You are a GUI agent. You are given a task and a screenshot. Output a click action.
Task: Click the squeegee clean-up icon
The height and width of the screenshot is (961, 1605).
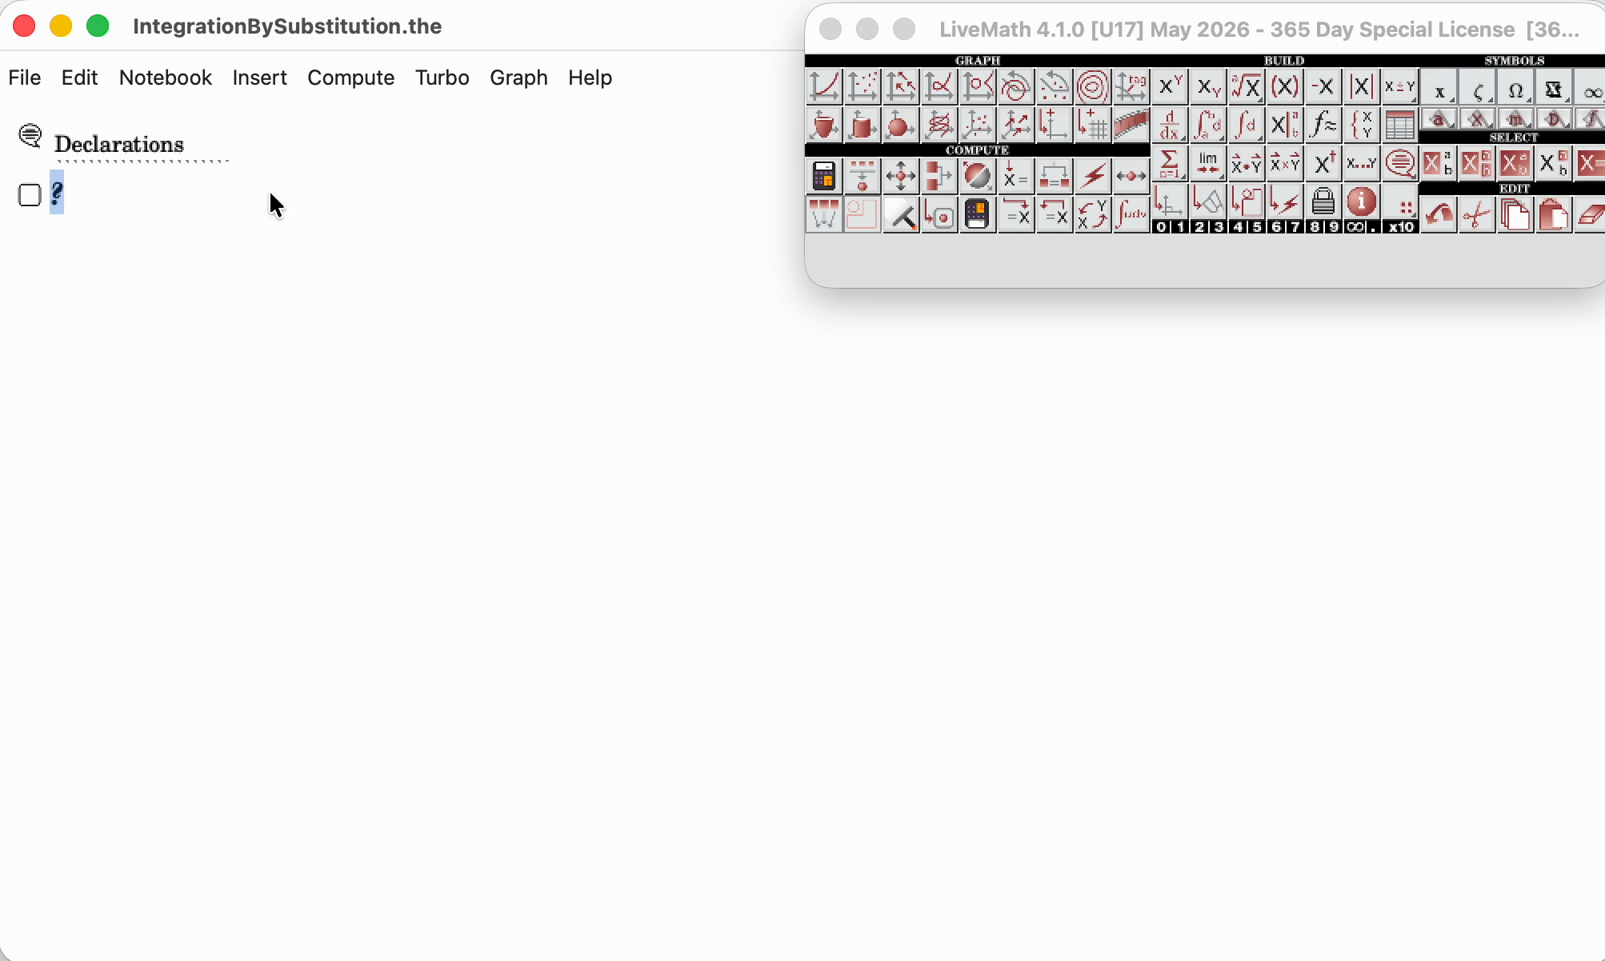(x=901, y=214)
